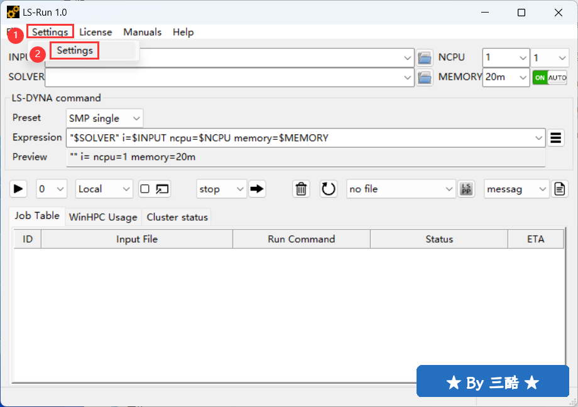Sort by the Input File column header

coord(137,239)
